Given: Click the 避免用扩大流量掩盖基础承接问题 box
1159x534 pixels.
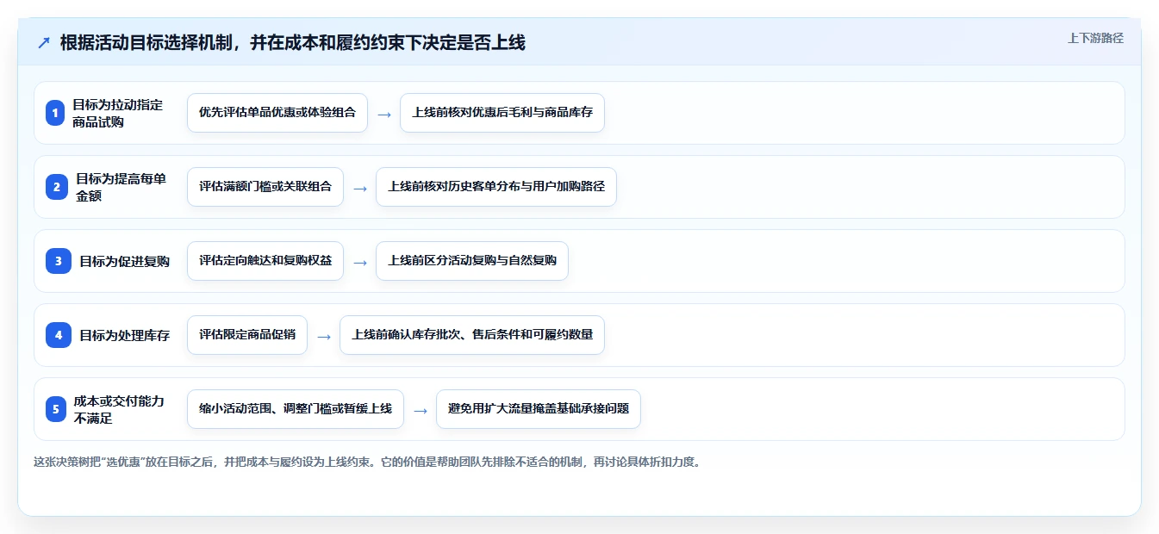Looking at the screenshot, I should coord(539,409).
